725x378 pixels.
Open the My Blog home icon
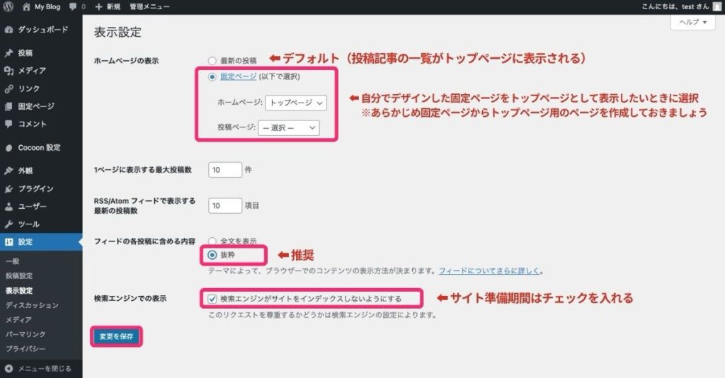[26, 6]
